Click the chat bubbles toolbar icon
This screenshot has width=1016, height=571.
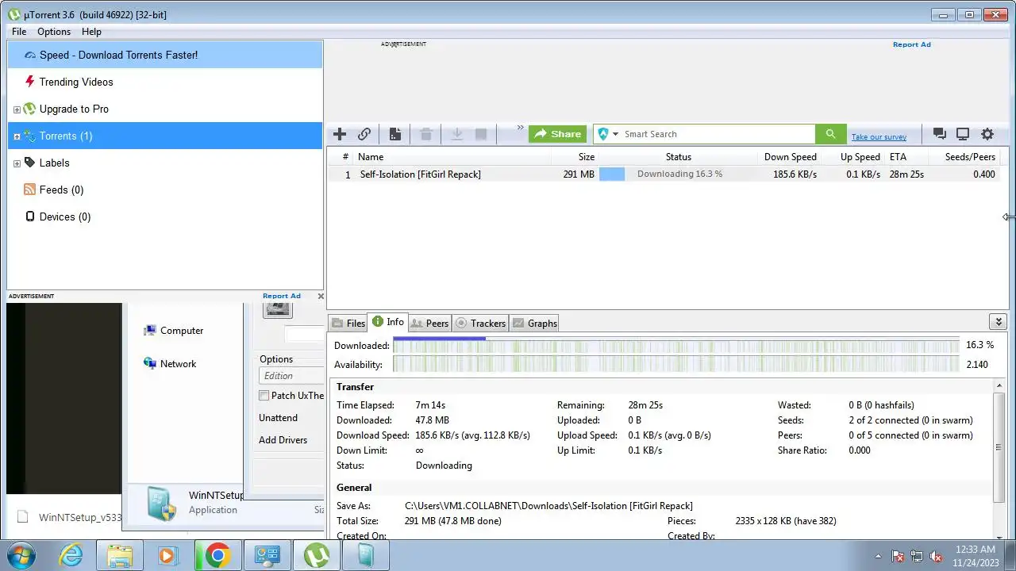click(x=940, y=134)
